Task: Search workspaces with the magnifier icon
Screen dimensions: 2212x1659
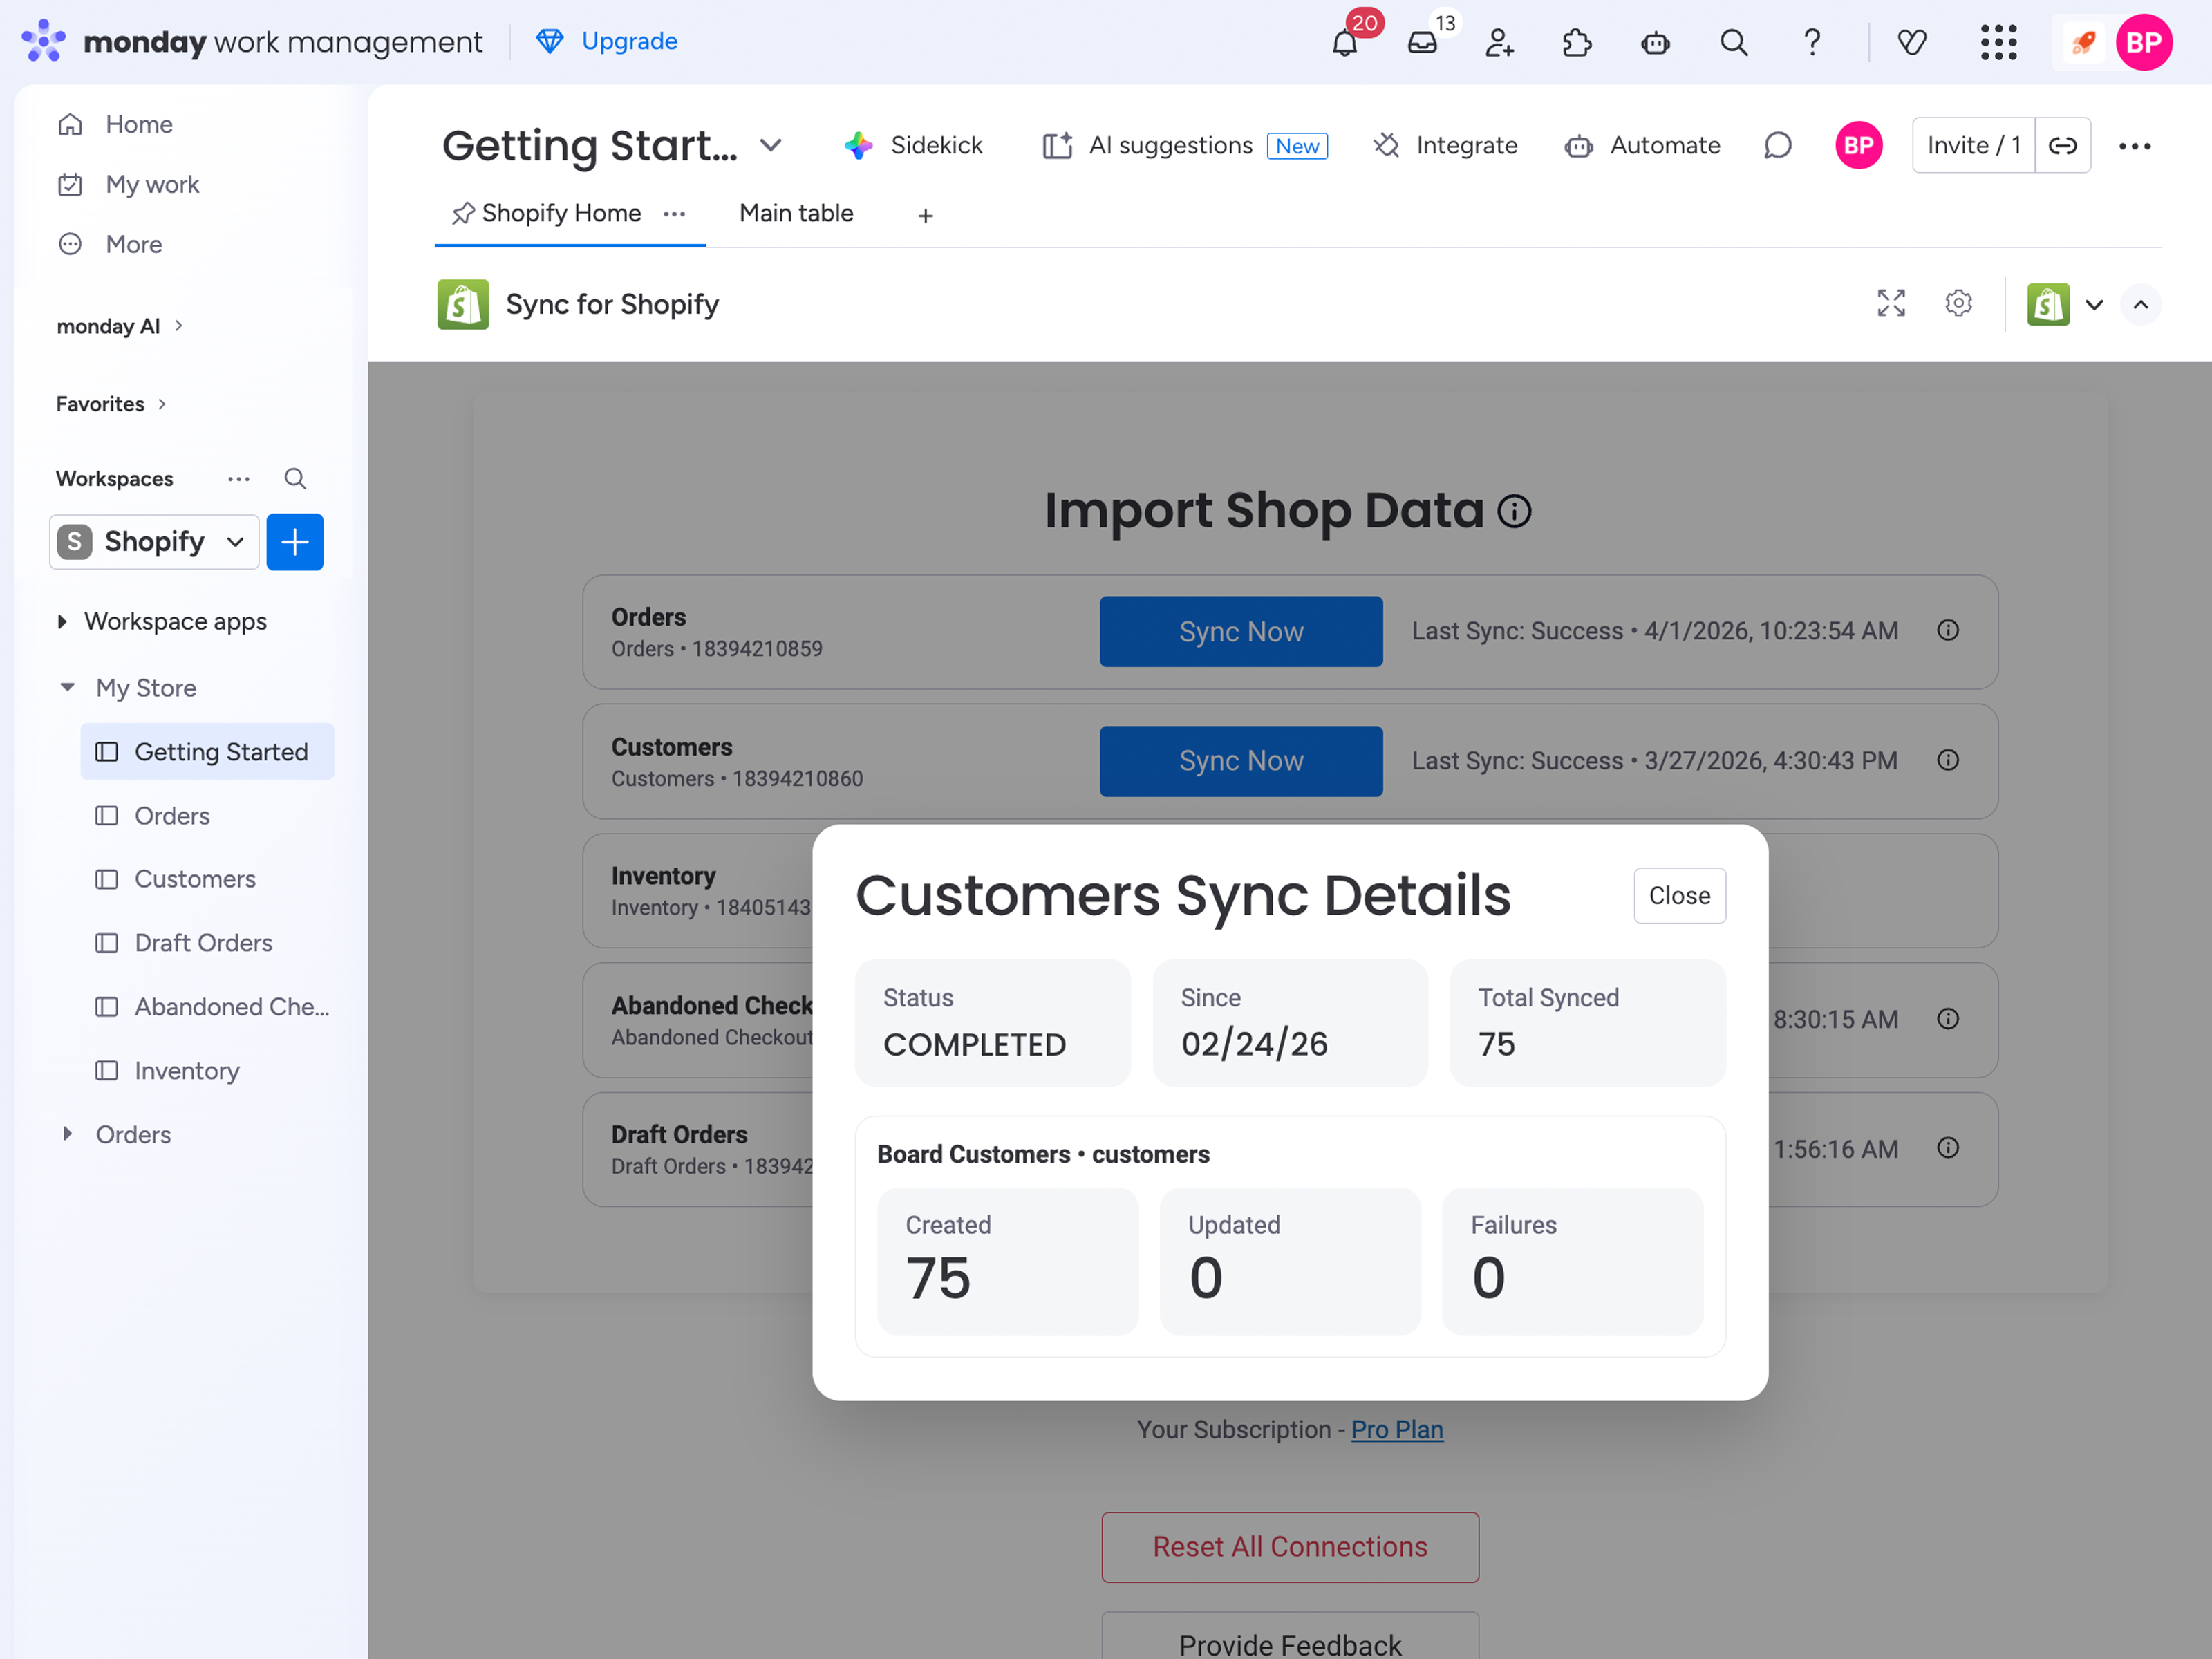Action: click(294, 479)
